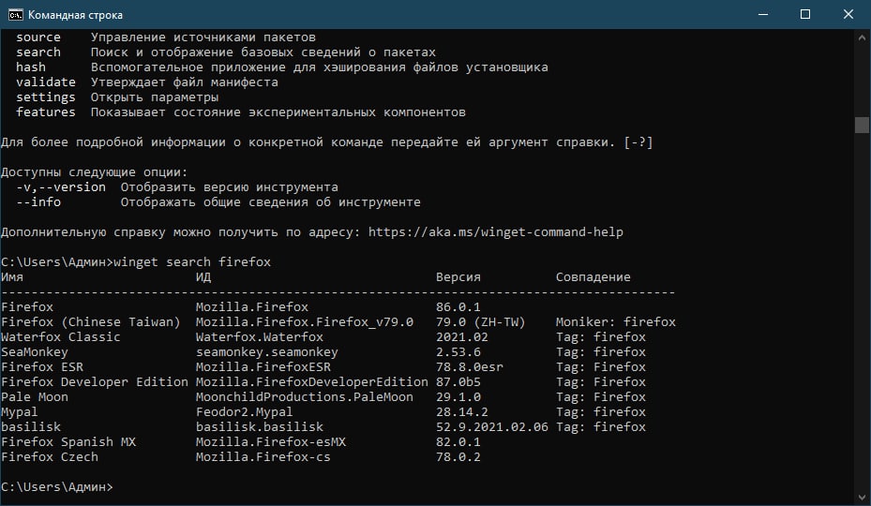871x506 pixels.
Task: Click version '2.53.6'
Action: pyautogui.click(x=458, y=352)
